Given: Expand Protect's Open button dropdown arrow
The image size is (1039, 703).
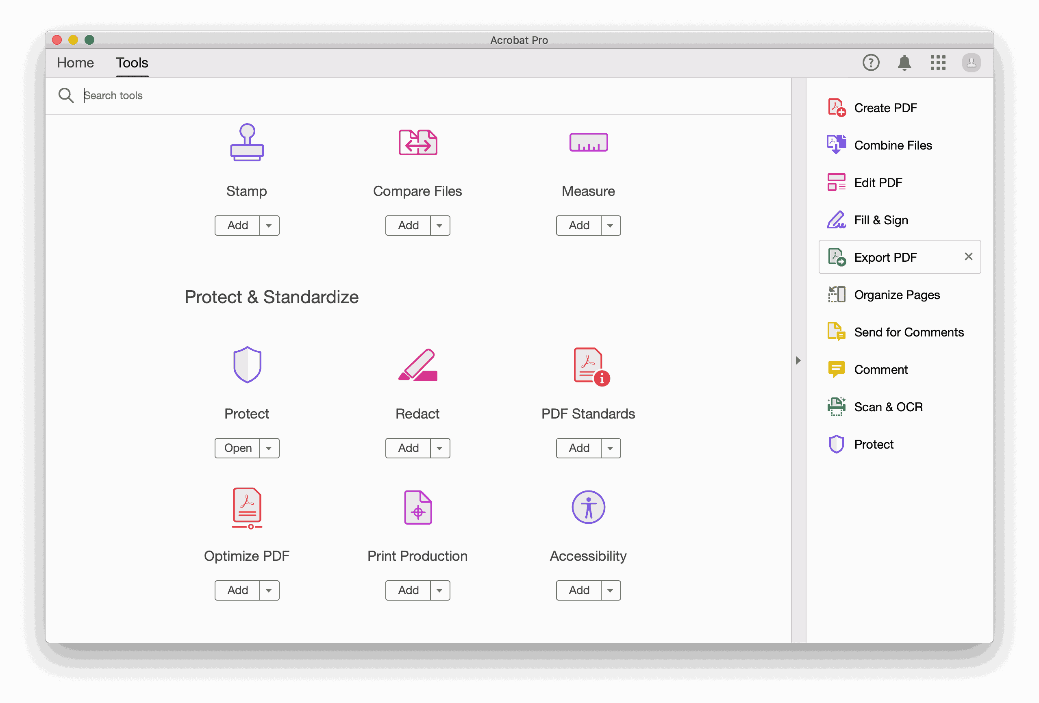Looking at the screenshot, I should pos(269,448).
